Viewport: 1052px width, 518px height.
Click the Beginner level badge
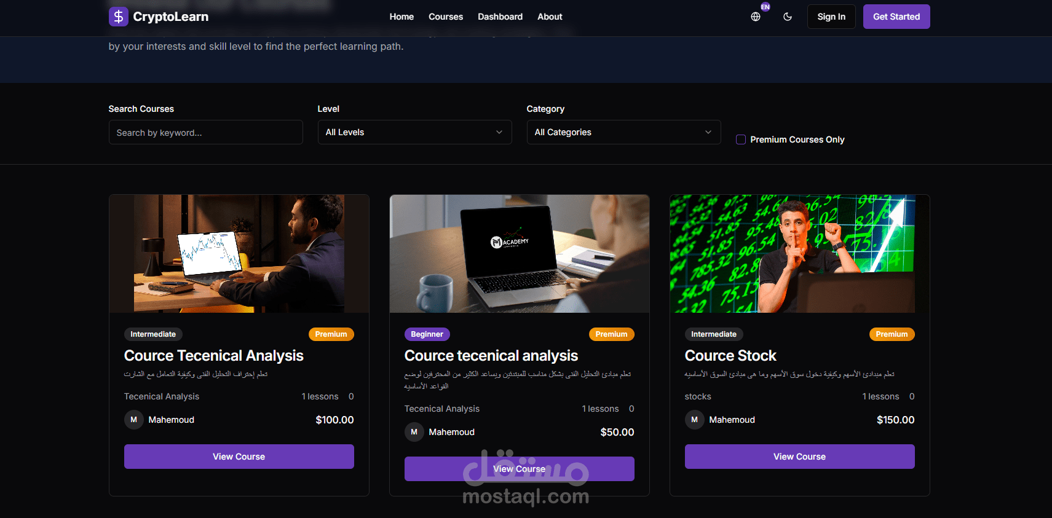[427, 334]
